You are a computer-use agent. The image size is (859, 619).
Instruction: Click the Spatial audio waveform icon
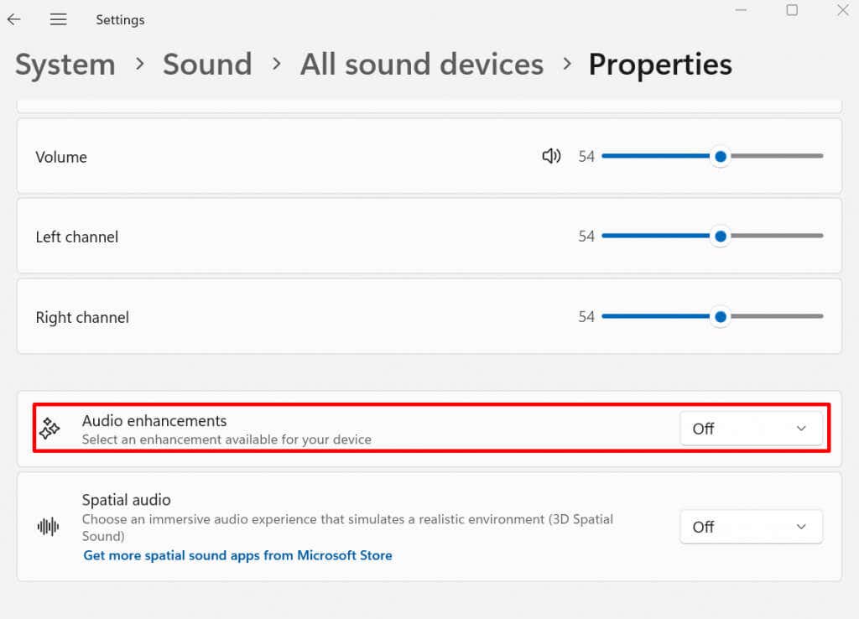(x=49, y=527)
